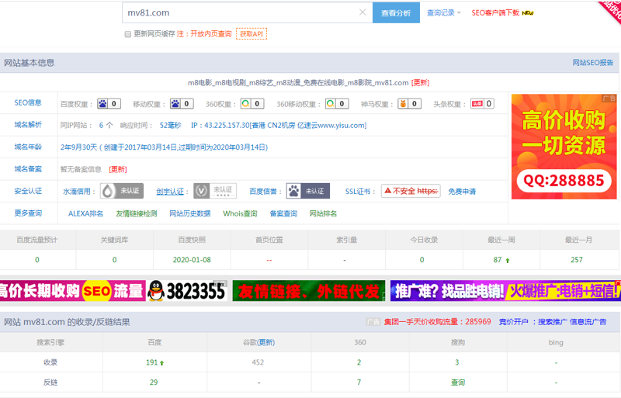This screenshot has width=621, height=398.
Task: Open the 查询记录 dropdown
Action: [443, 12]
